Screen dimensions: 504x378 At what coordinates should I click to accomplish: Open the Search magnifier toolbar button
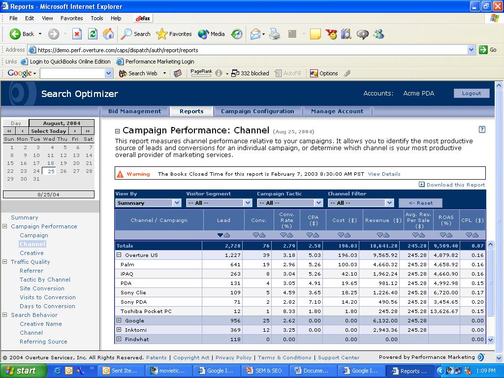pyautogui.click(x=136, y=34)
